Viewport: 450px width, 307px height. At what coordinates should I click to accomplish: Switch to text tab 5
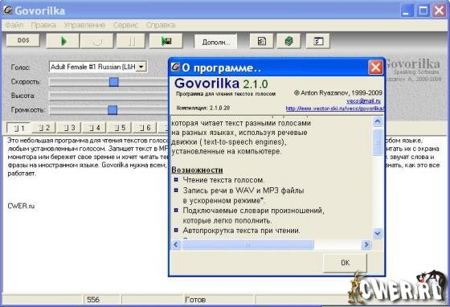(119, 128)
